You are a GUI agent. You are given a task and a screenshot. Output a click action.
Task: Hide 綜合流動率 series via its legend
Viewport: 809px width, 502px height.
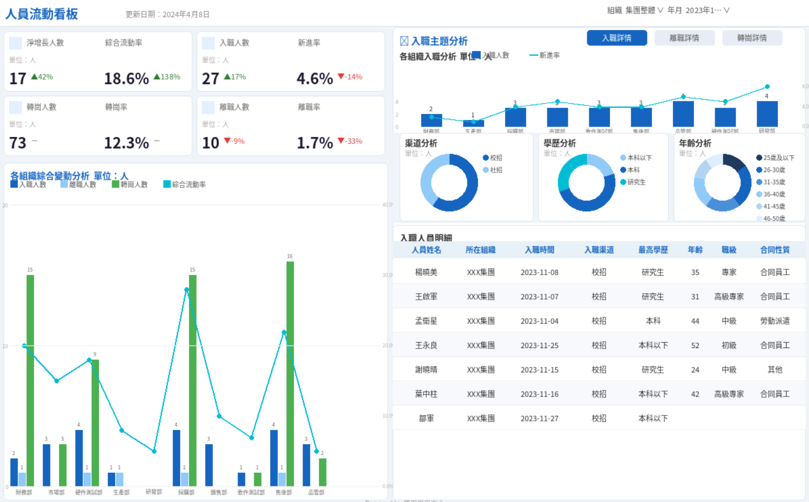pyautogui.click(x=184, y=184)
